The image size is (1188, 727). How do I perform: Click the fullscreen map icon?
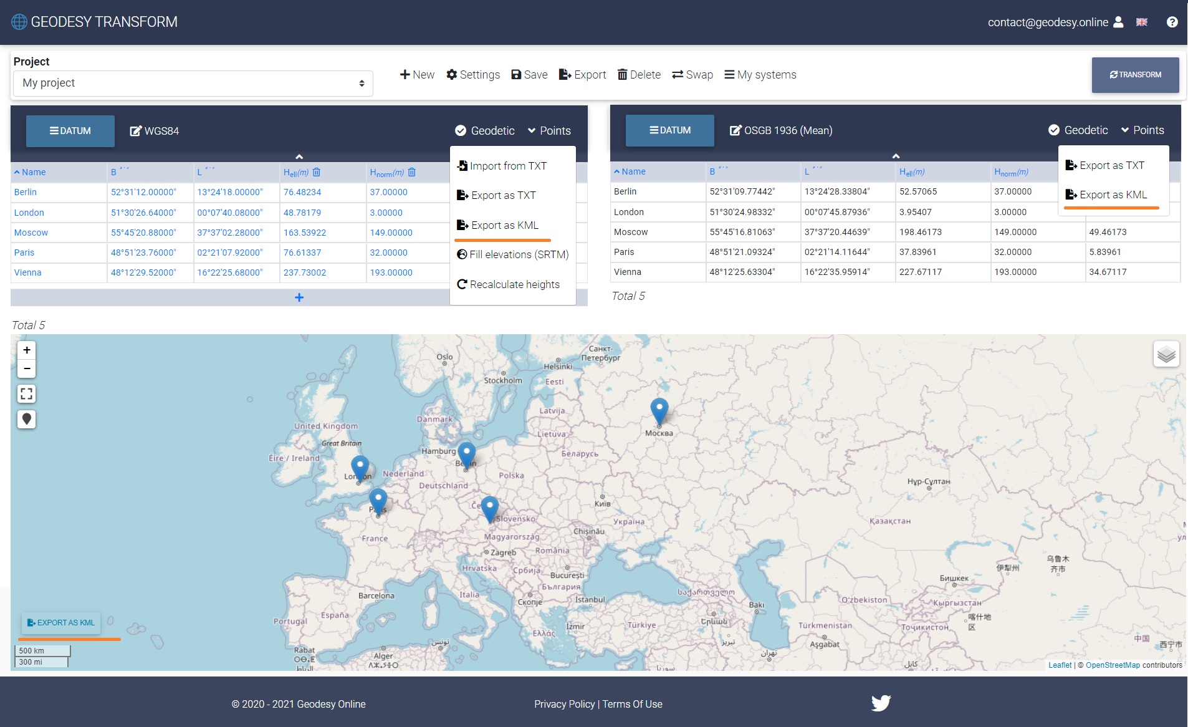tap(26, 393)
